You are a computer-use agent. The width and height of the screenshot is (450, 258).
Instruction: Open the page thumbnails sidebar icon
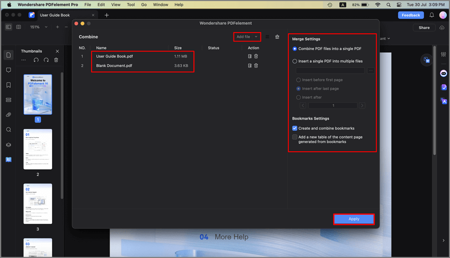(x=8, y=55)
